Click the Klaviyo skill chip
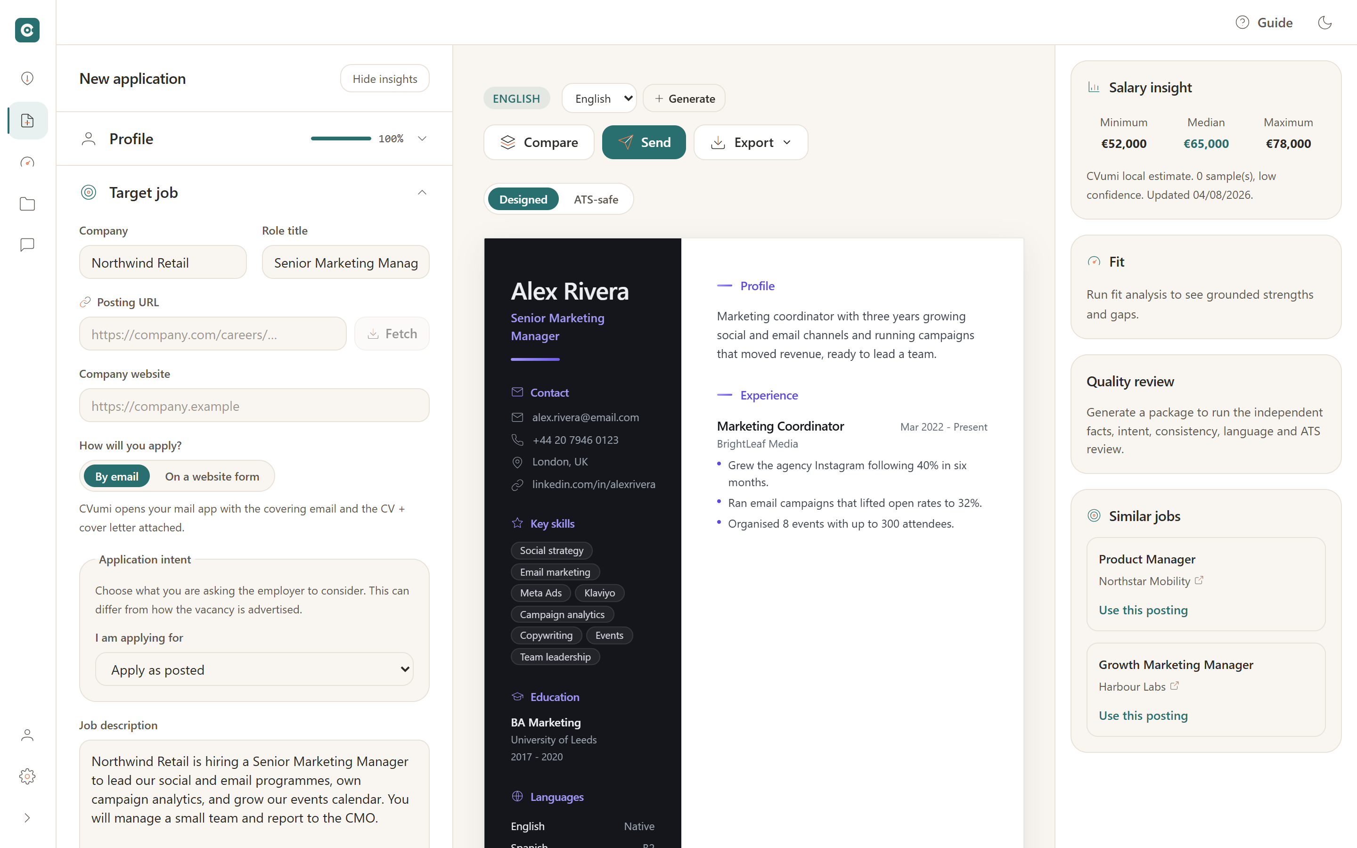The height and width of the screenshot is (848, 1357). (x=599, y=593)
